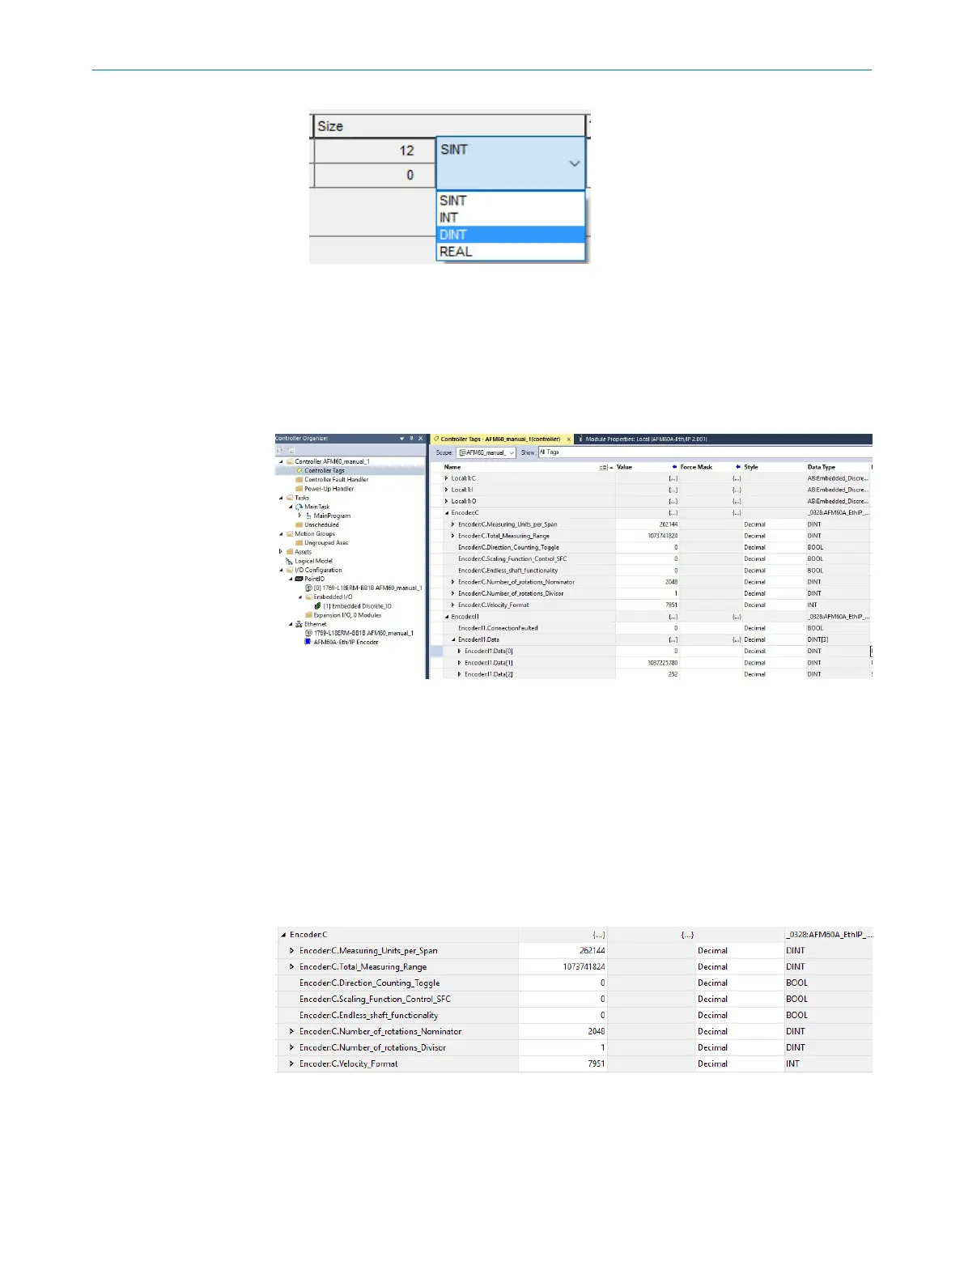Collapse the Encoder:I1 tag
This screenshot has width=964, height=1282.
tap(446, 617)
